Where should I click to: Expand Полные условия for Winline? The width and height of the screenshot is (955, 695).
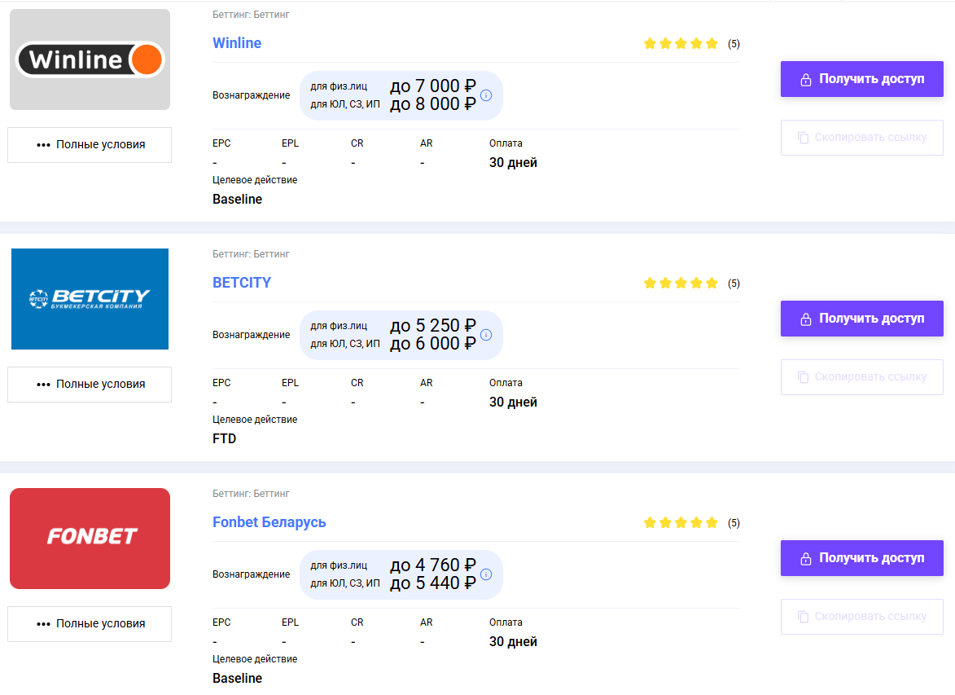point(90,145)
